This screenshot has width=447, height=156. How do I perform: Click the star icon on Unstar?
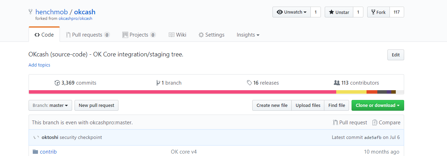331,12
